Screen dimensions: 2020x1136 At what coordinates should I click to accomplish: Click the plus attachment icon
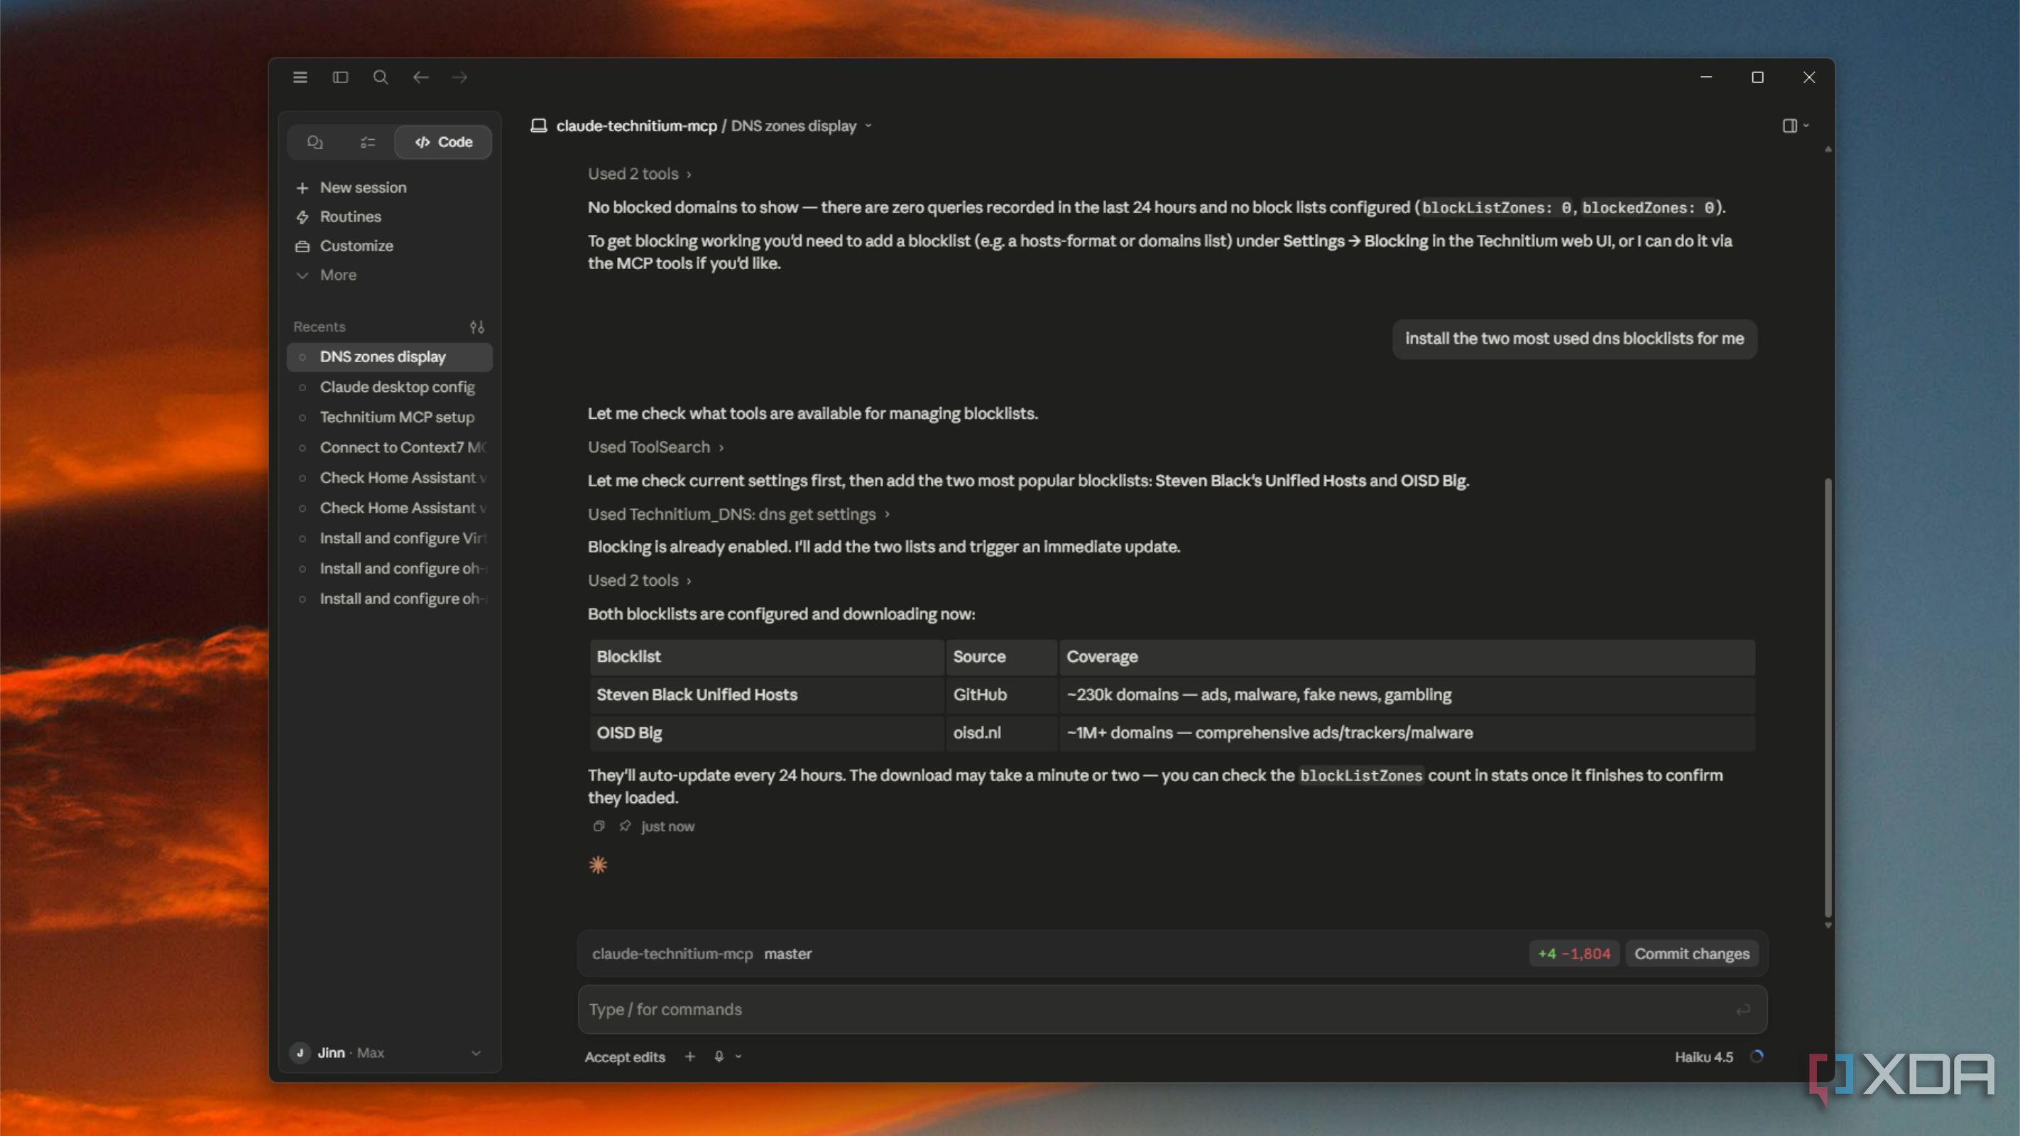click(689, 1056)
